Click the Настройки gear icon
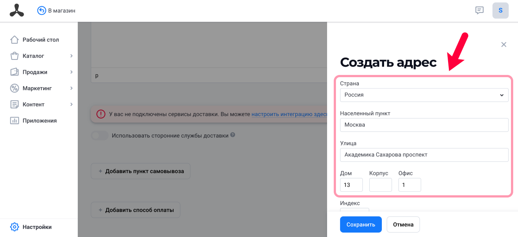Screen dimensions: 518x237 (x=14, y=227)
